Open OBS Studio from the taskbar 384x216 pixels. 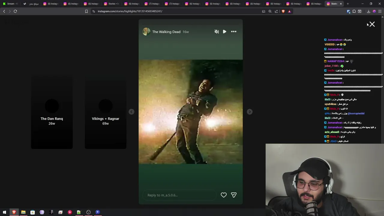[x=88, y=212]
